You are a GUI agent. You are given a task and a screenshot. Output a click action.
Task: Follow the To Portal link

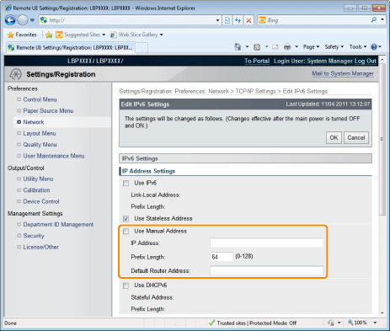pyautogui.click(x=257, y=61)
